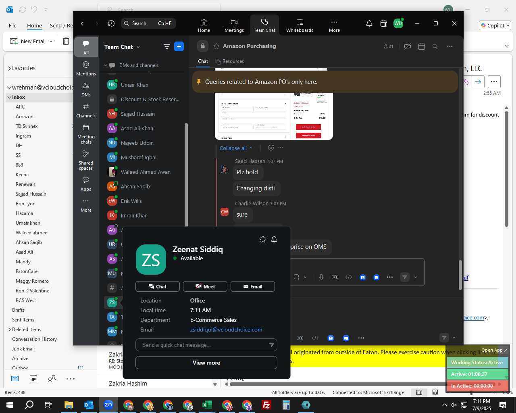This screenshot has width=516, height=413.
Task: Open DMs in Zoom sidebar
Action: (x=86, y=90)
